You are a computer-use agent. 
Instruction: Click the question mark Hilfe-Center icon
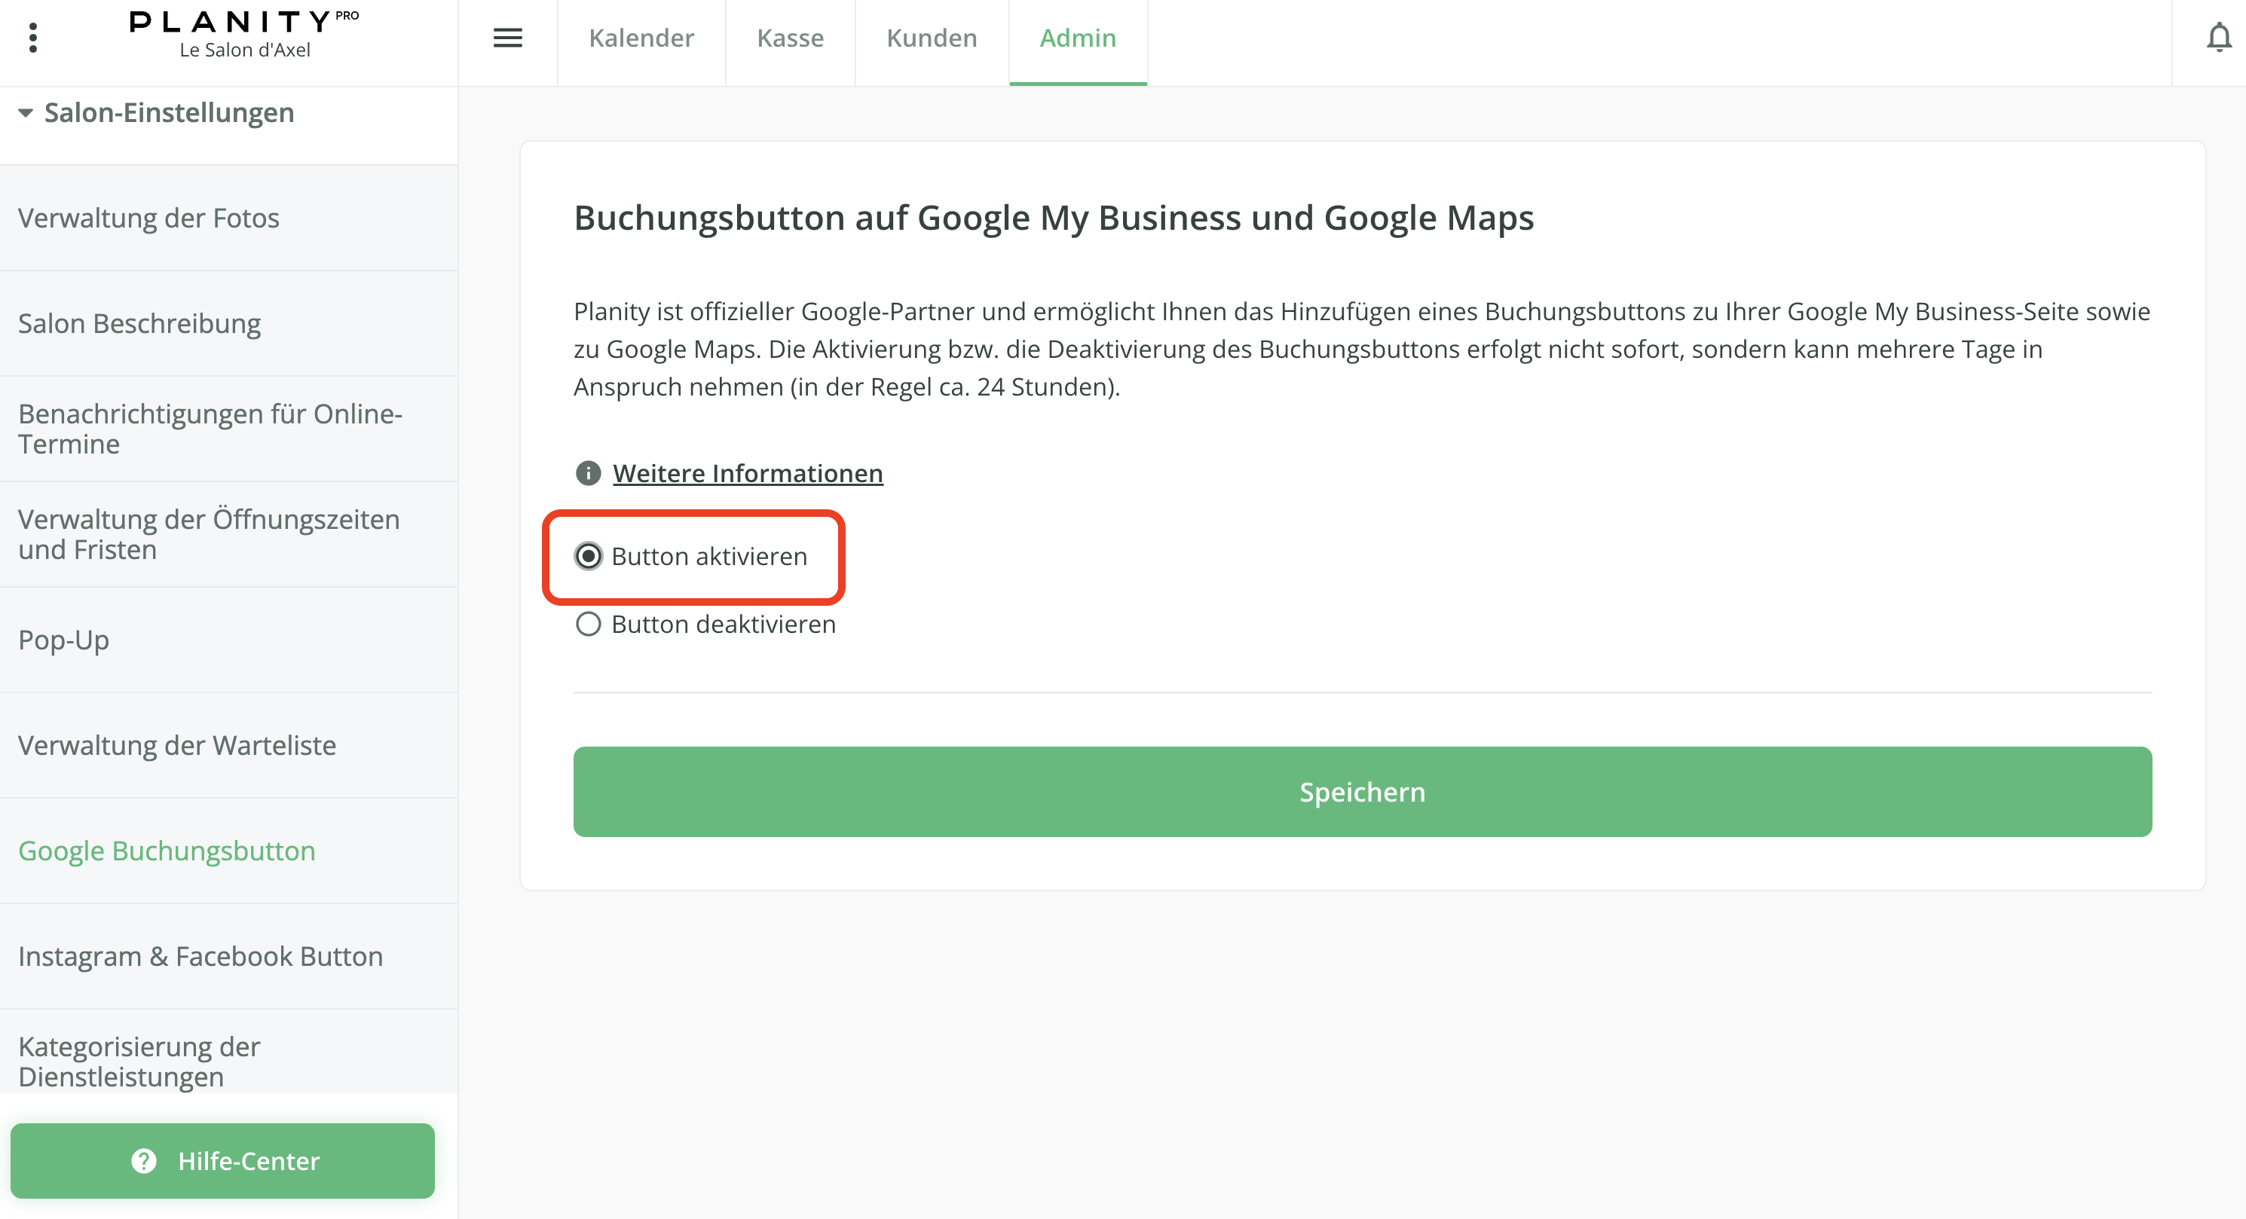(144, 1161)
